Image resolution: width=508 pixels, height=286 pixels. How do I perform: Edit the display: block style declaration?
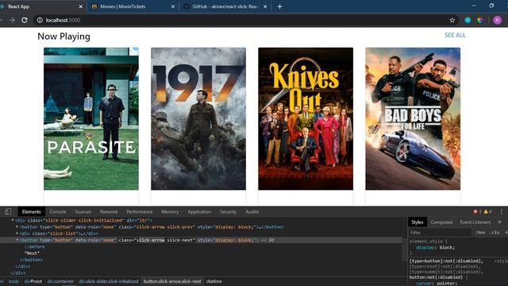tap(436, 247)
